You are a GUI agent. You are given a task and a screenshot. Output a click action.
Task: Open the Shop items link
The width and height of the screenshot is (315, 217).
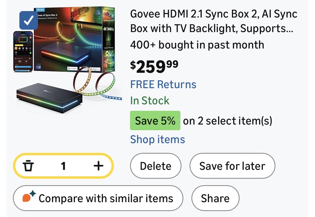click(x=157, y=139)
